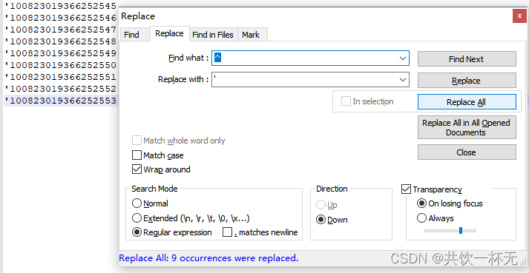529x273 pixels.
Task: Expand the Replace with history dropdown
Action: [x=402, y=80]
